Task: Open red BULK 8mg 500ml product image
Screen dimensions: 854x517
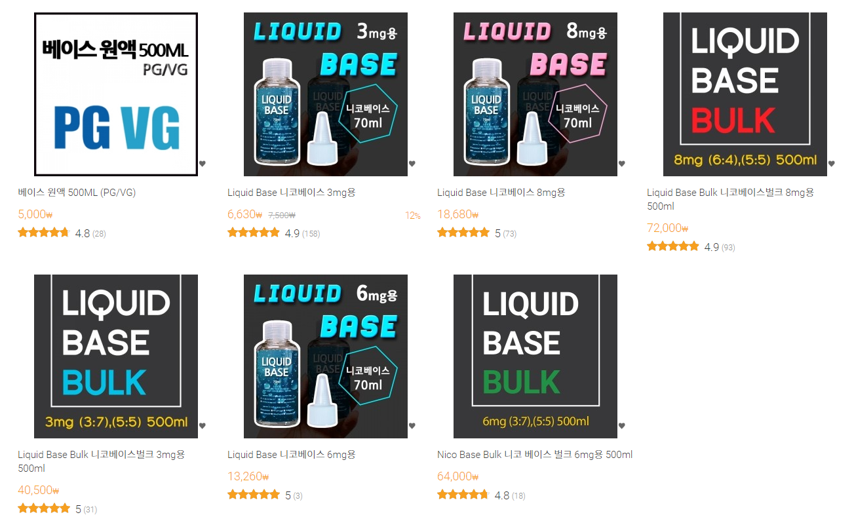Action: pos(745,94)
